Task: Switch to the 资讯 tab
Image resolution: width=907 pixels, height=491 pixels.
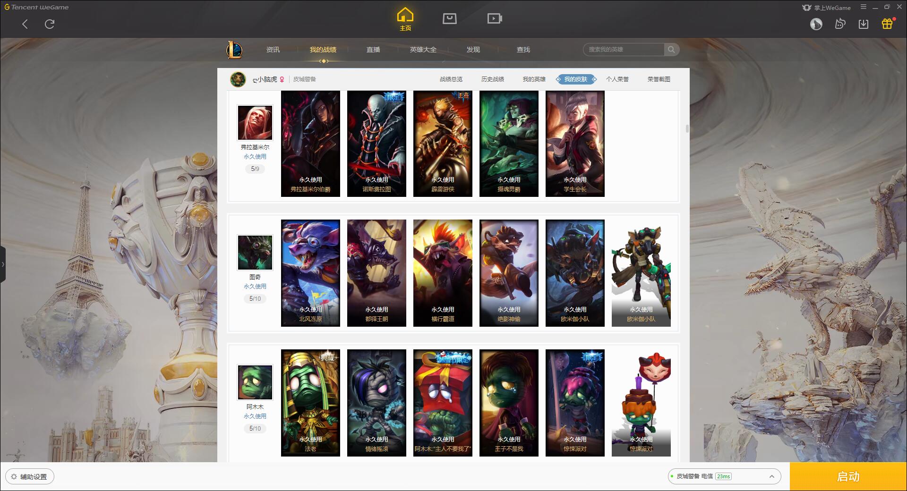Action: pyautogui.click(x=273, y=50)
